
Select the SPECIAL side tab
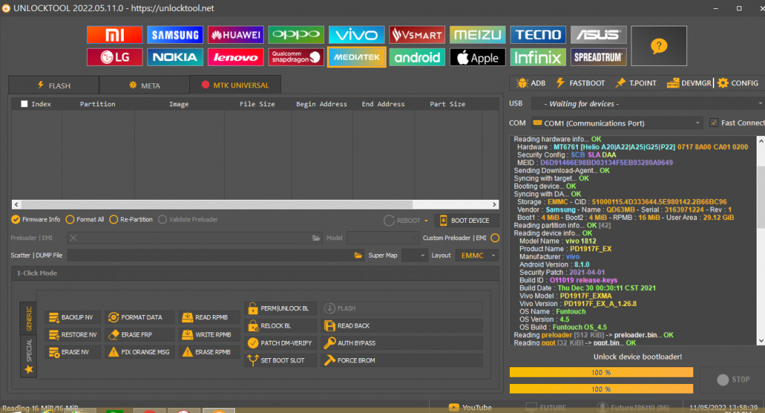click(x=29, y=355)
